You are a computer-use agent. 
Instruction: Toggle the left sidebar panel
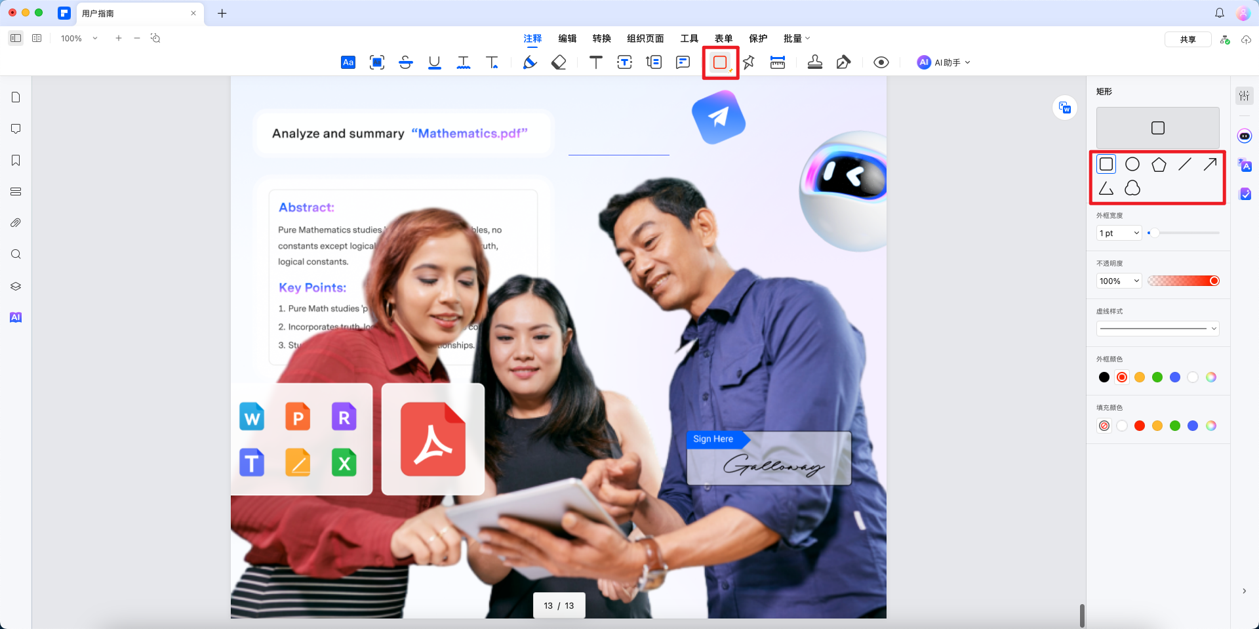(x=16, y=38)
